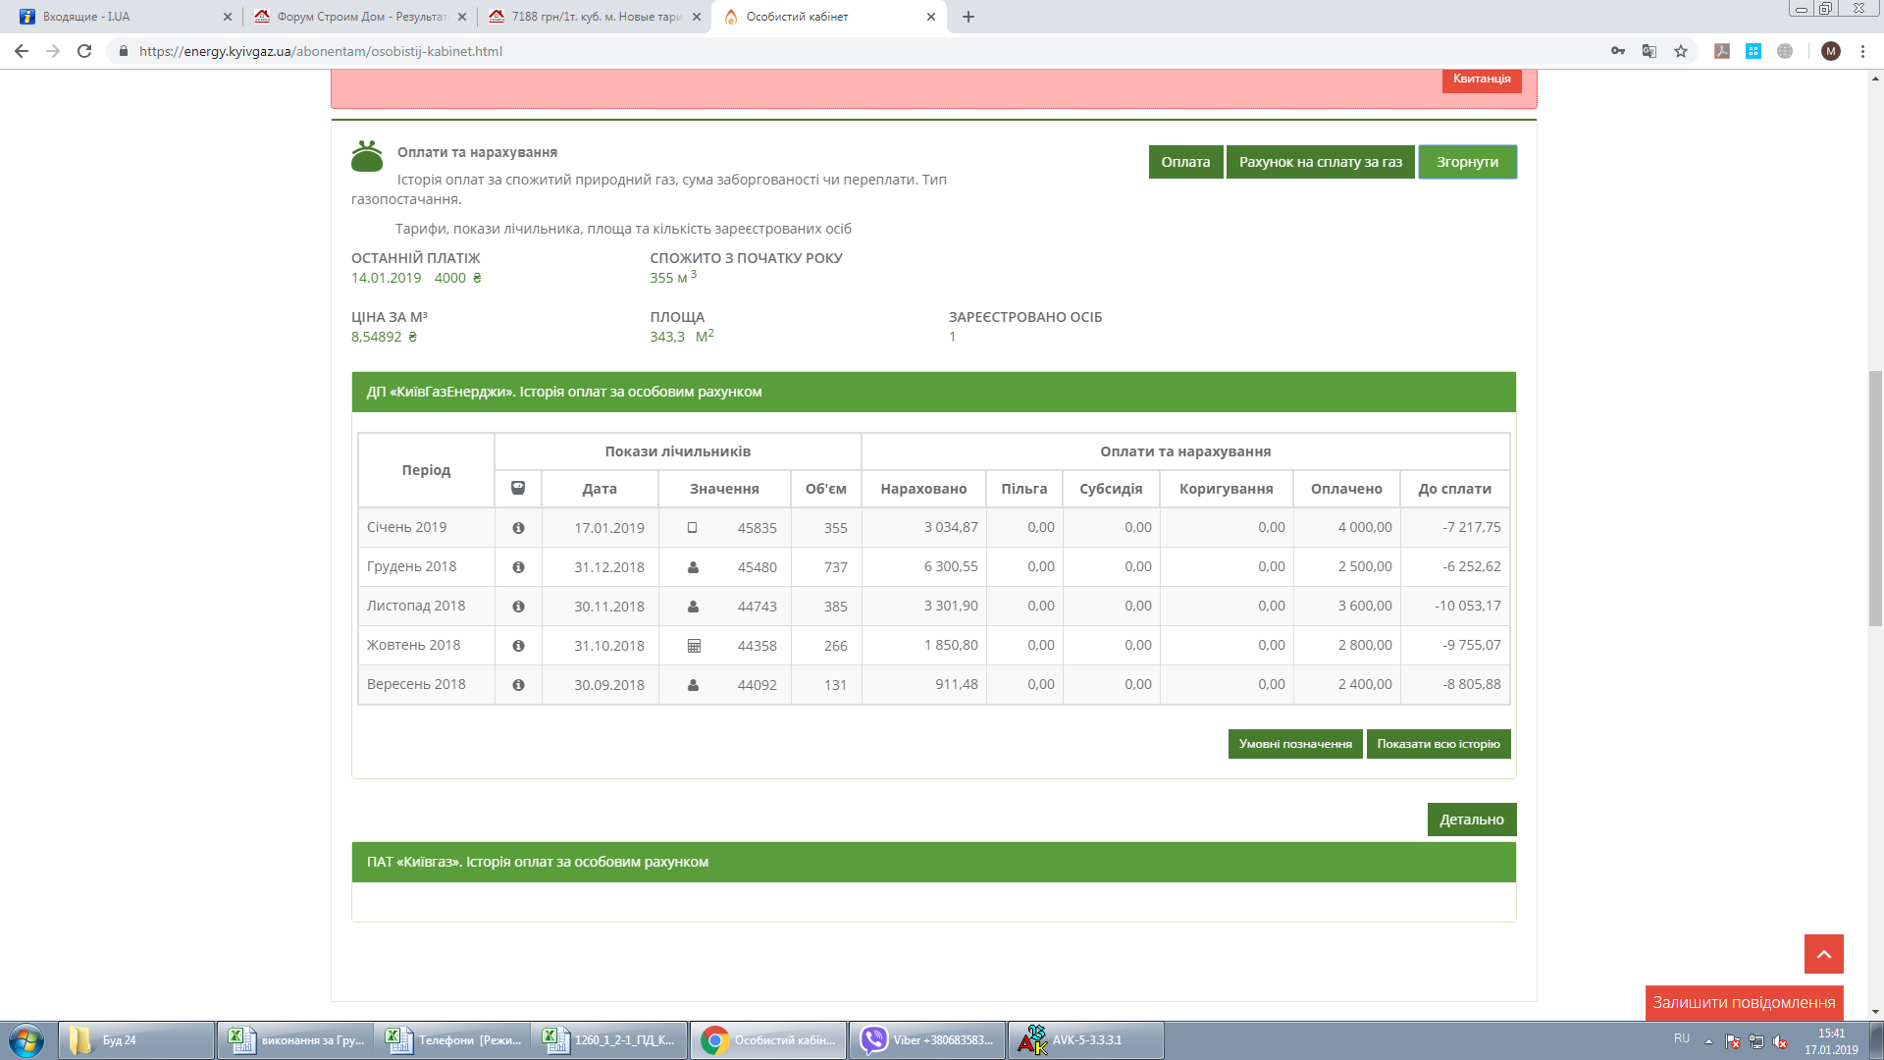Click the red scroll-to-top arrow button
This screenshot has height=1060, width=1884.
click(x=1824, y=954)
